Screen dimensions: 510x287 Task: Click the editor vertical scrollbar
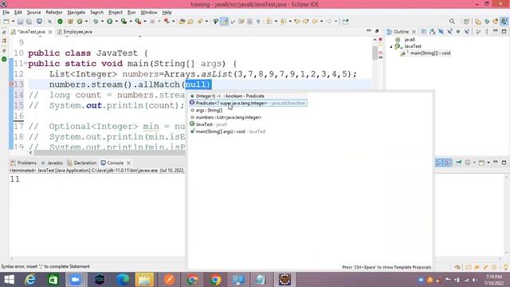click(x=375, y=53)
